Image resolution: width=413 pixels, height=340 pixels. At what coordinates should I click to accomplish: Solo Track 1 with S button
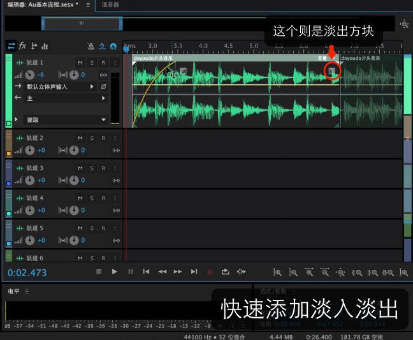click(x=92, y=63)
